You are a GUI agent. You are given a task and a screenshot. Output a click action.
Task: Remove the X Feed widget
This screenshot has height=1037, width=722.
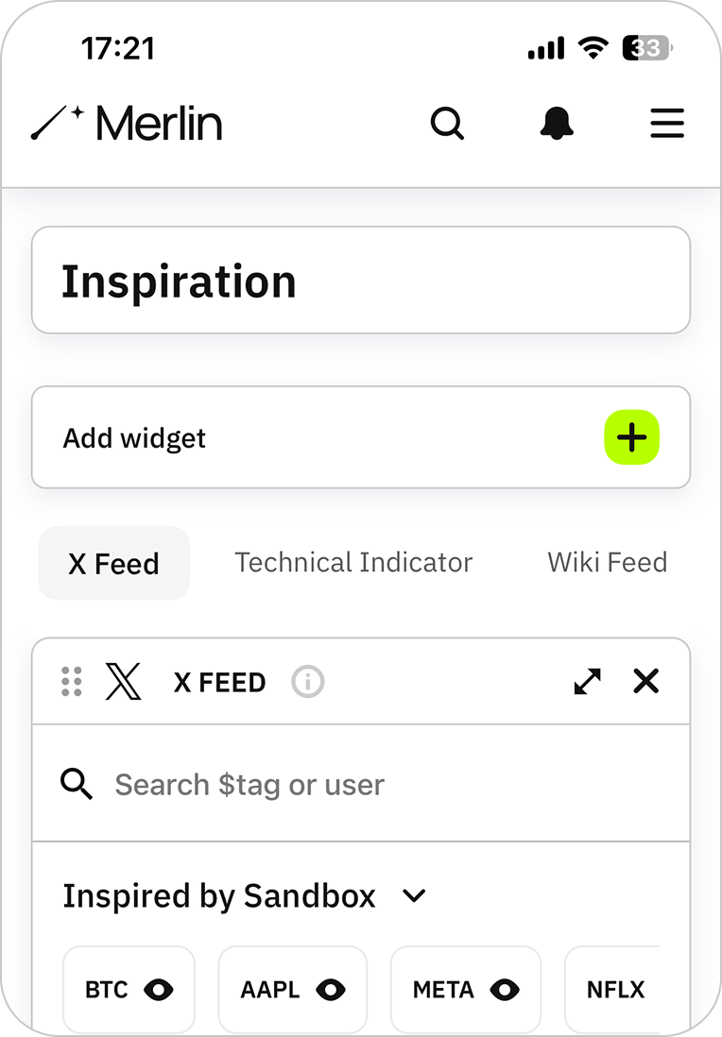pos(646,682)
